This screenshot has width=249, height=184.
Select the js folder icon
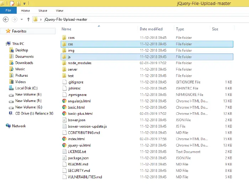pyautogui.click(x=64, y=57)
